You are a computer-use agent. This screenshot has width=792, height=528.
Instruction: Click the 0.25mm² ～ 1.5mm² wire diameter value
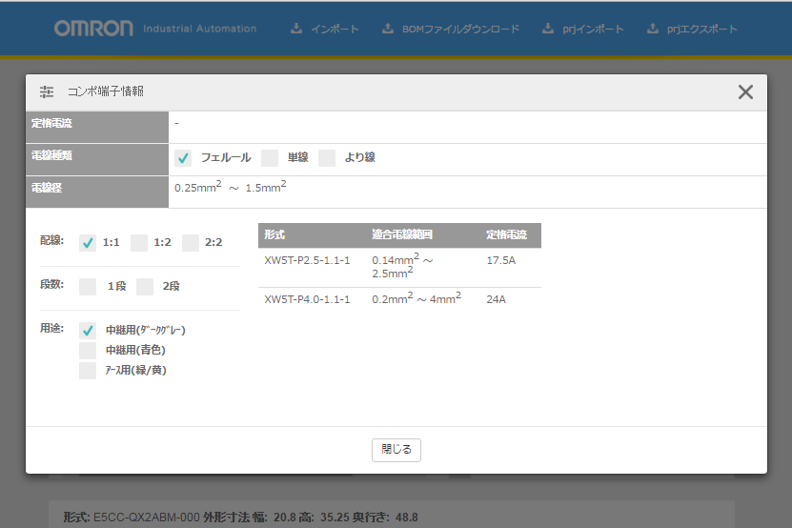(231, 187)
